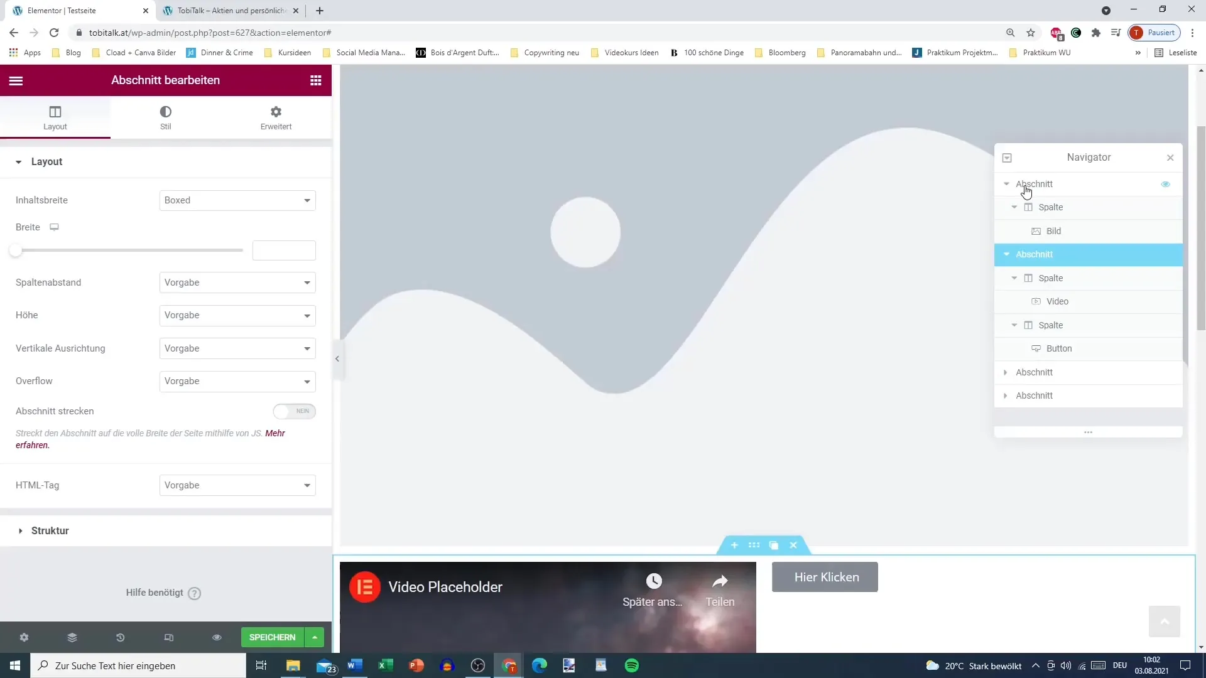This screenshot has width=1206, height=678.
Task: Open a new browser tab
Action: (x=320, y=11)
